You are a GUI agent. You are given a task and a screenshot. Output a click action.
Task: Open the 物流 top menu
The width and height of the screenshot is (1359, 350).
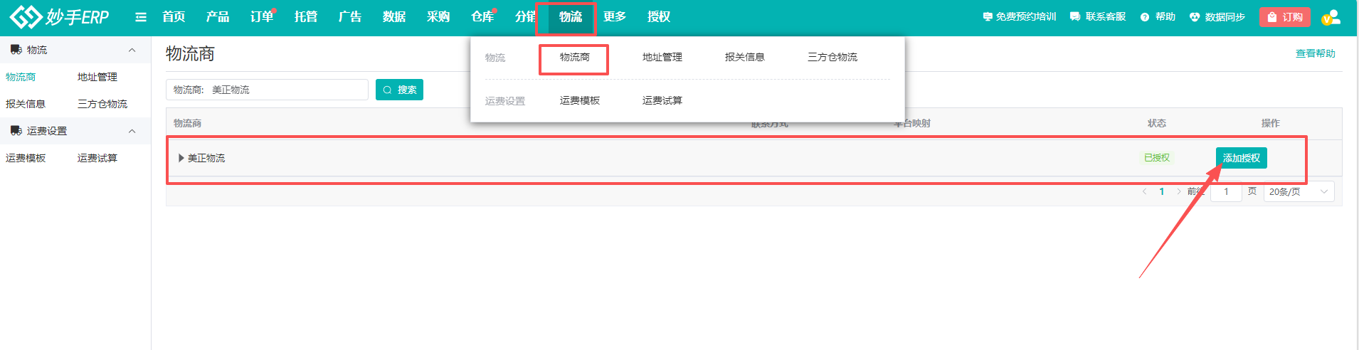coord(571,16)
